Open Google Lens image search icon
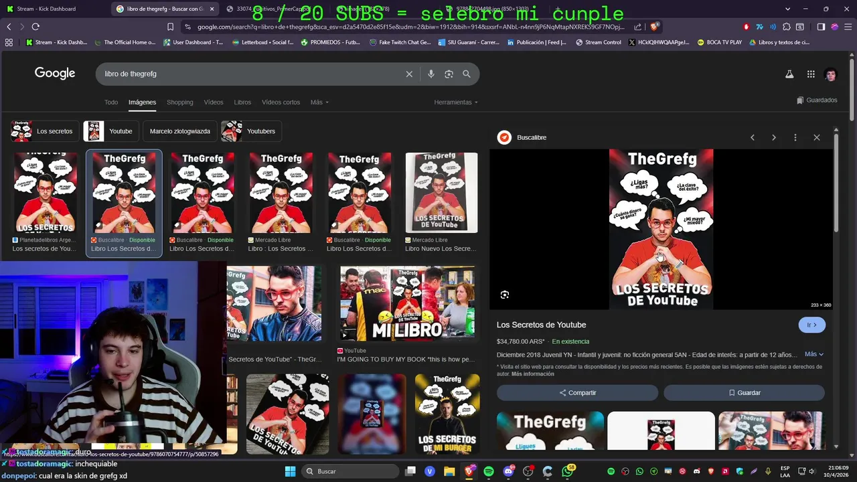 (x=449, y=74)
